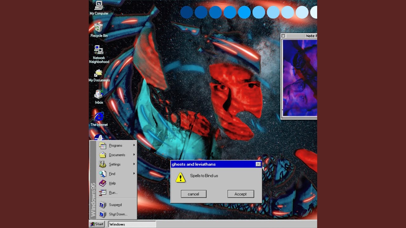406x228 pixels.
Task: Select Find in the Start menu
Action: point(116,174)
